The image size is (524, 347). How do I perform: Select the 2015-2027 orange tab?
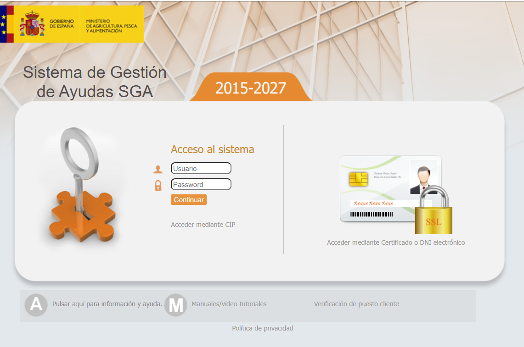251,88
